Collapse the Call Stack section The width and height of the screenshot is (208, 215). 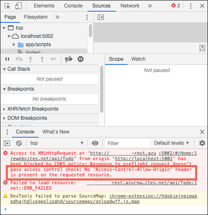click(x=4, y=69)
